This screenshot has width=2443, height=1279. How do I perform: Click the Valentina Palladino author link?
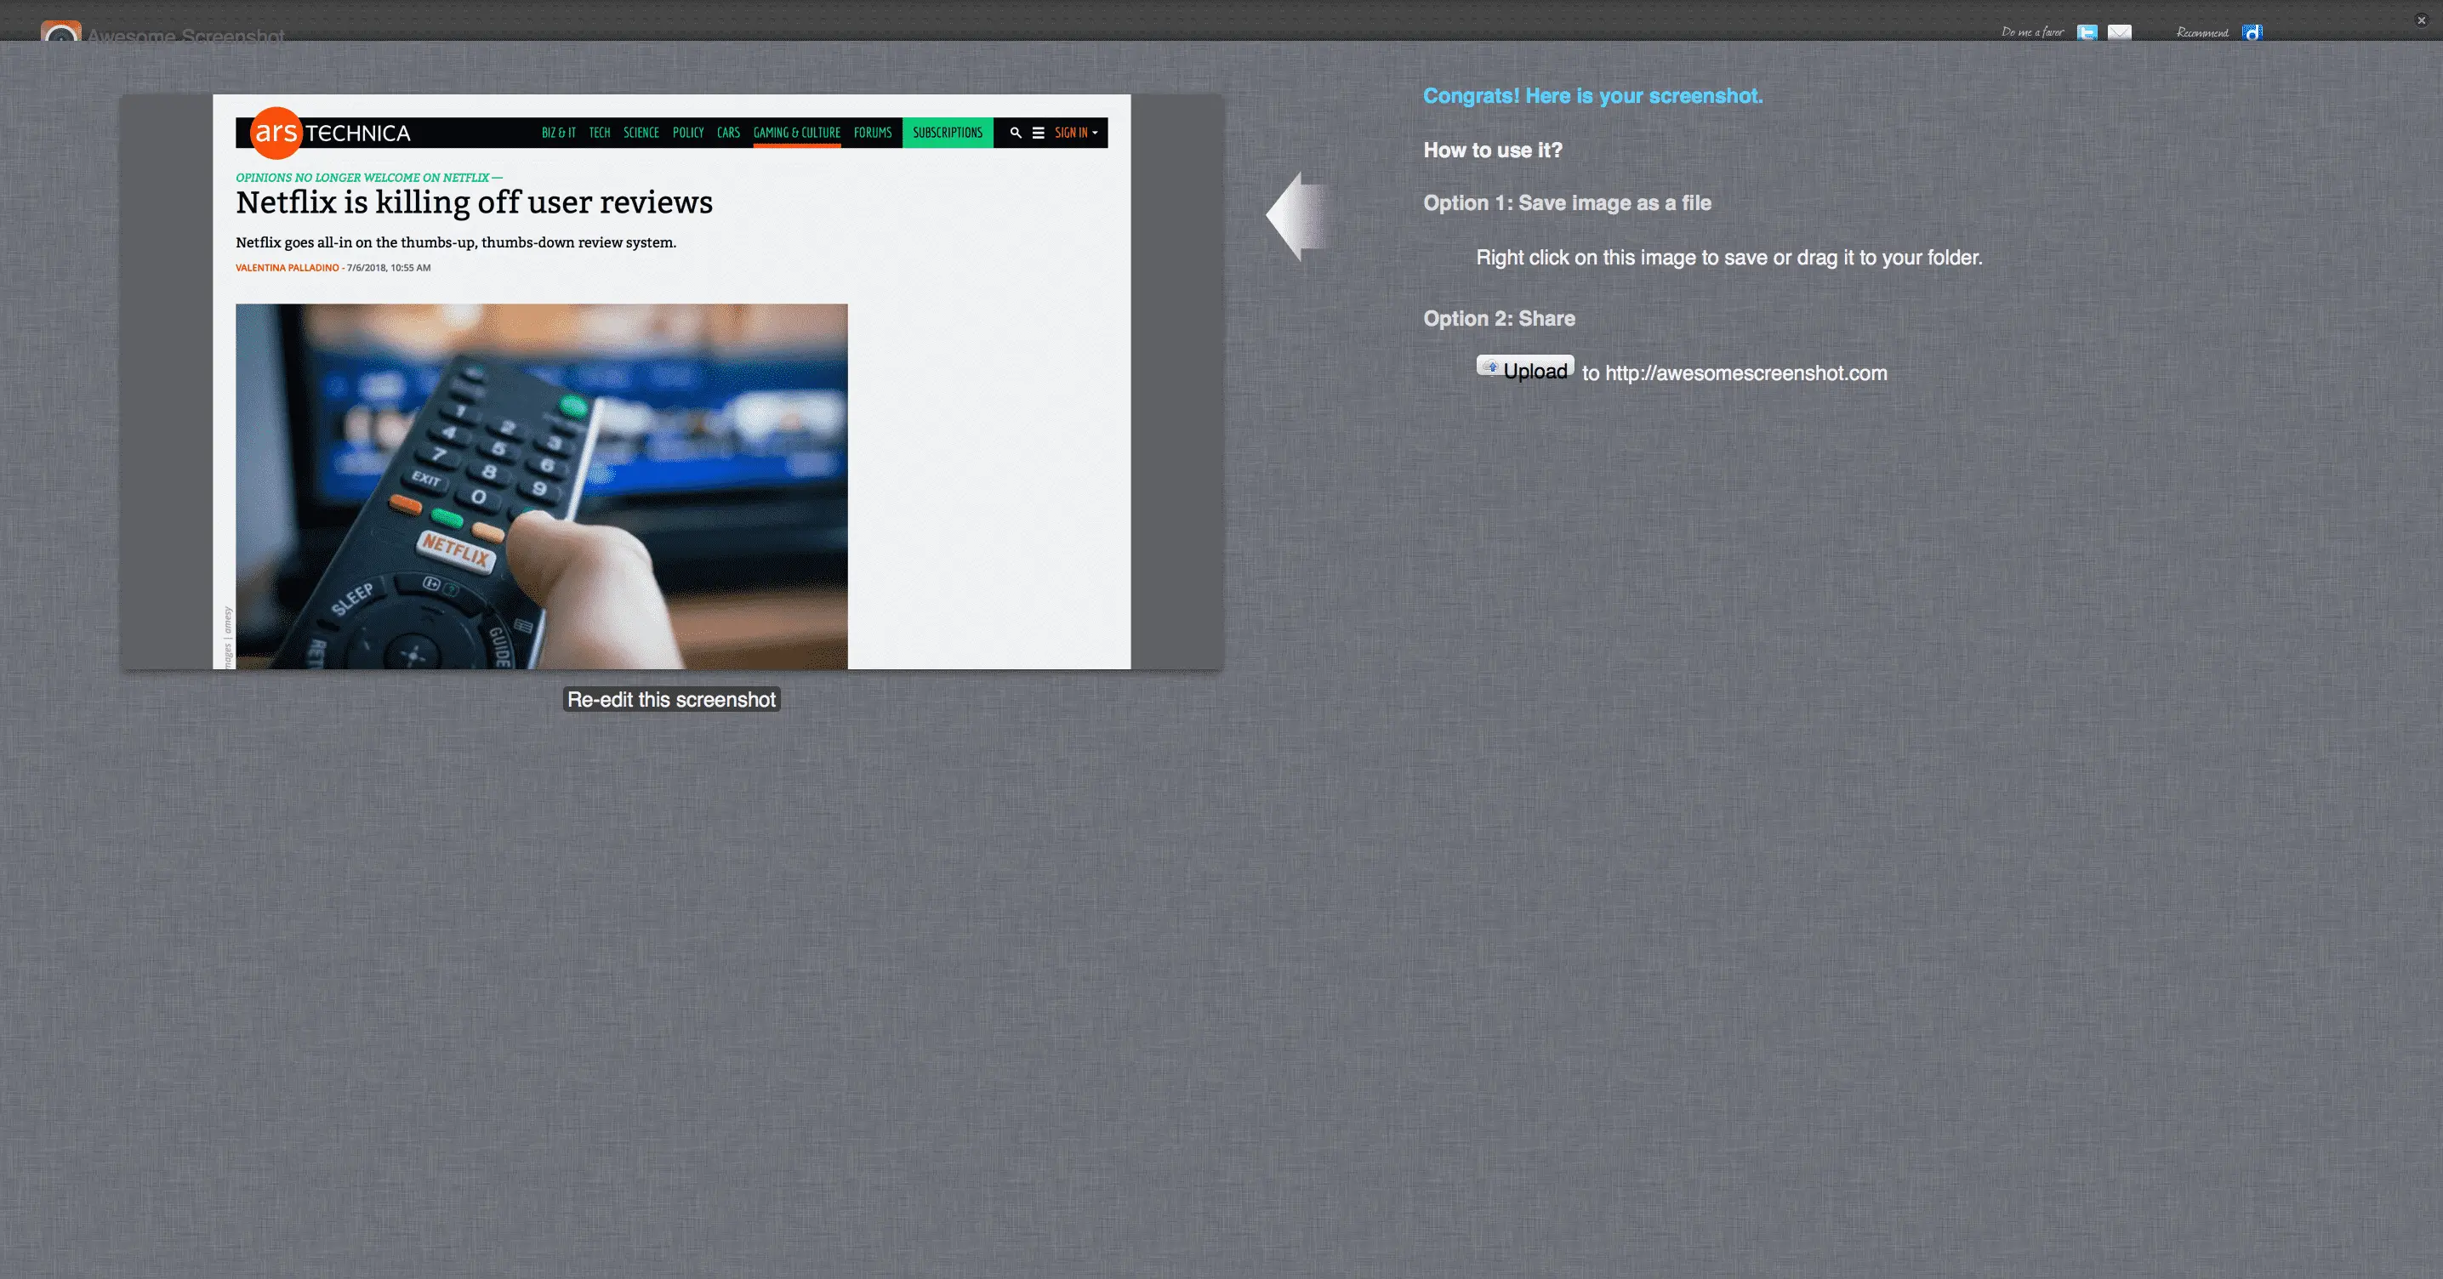[287, 269]
